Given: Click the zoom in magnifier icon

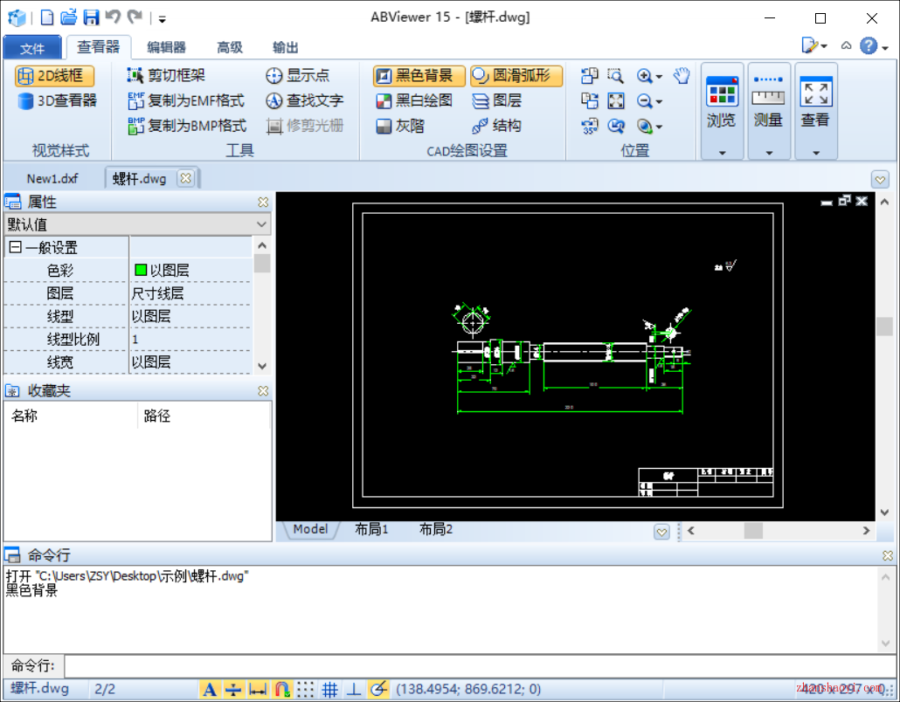Looking at the screenshot, I should (645, 76).
